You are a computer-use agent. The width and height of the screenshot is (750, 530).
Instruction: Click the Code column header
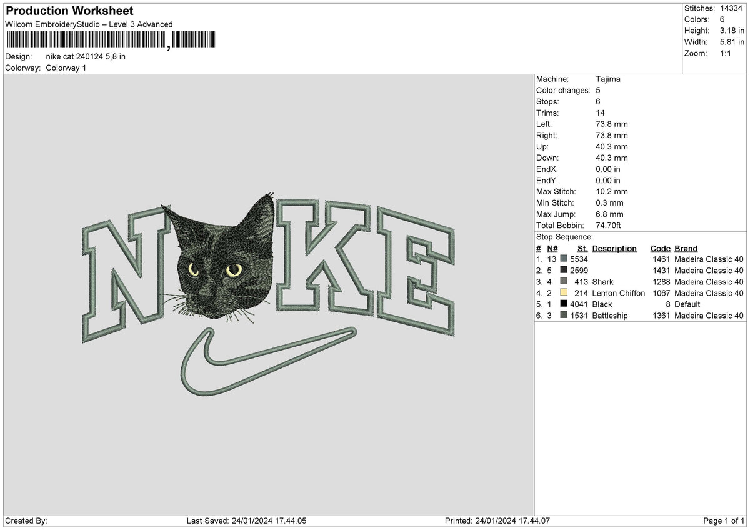(x=661, y=248)
